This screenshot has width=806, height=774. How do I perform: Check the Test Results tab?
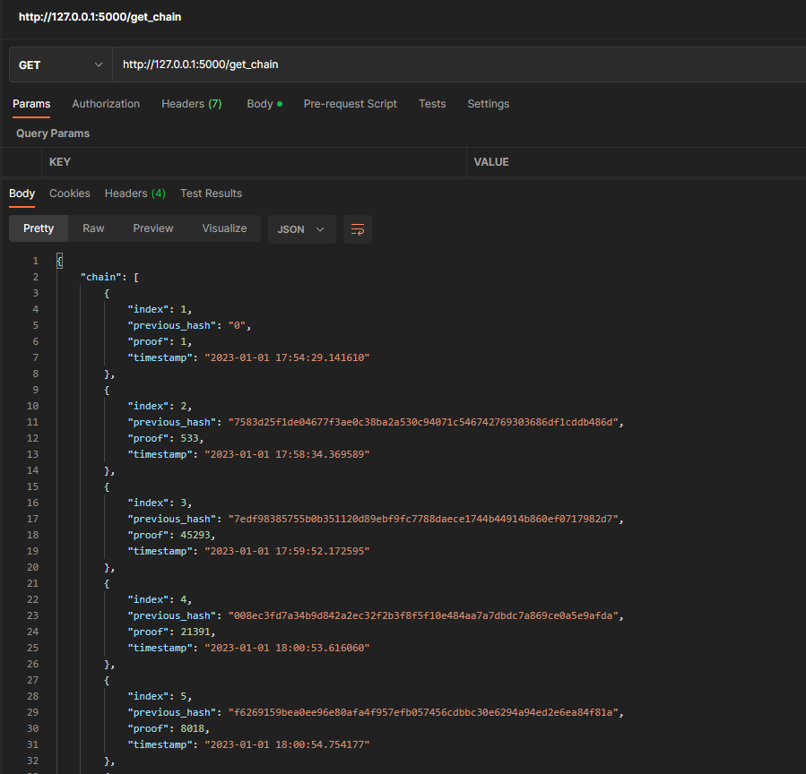click(211, 193)
